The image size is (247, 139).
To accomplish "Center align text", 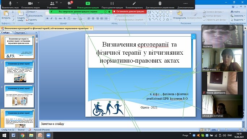I will pos(93,18).
